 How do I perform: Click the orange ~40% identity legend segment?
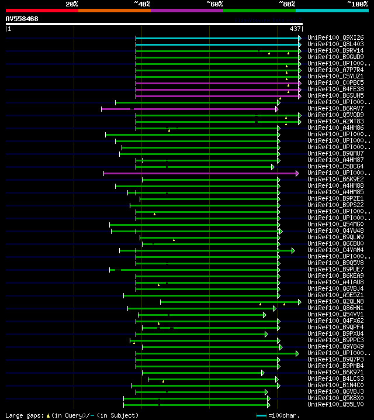click(x=115, y=11)
